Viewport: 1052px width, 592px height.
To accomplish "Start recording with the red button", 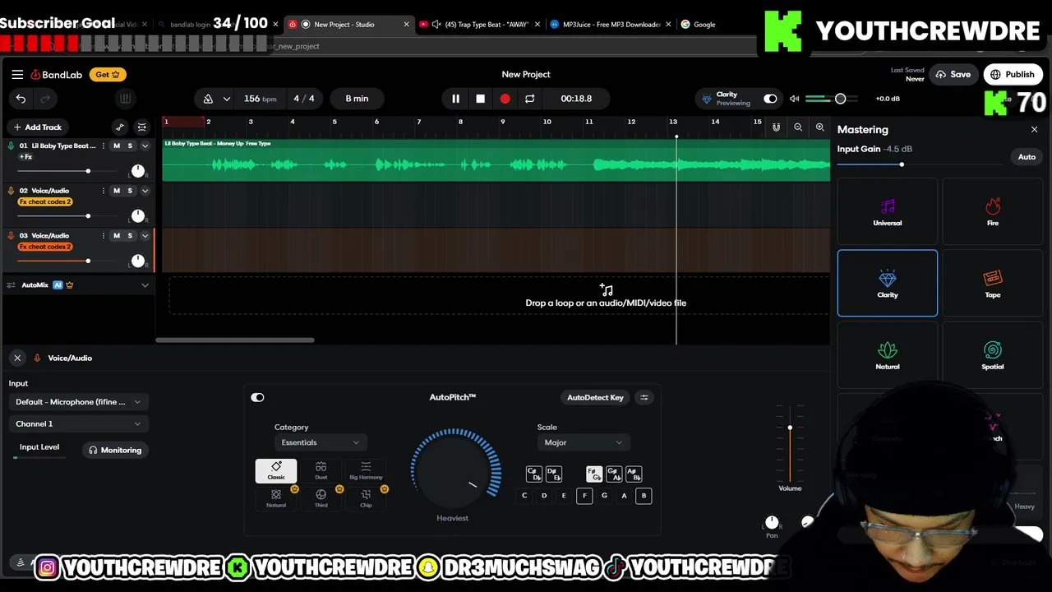I will point(505,99).
